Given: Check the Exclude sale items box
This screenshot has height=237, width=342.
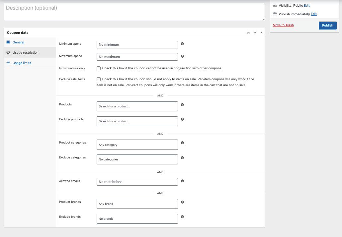Looking at the screenshot, I should [99, 79].
